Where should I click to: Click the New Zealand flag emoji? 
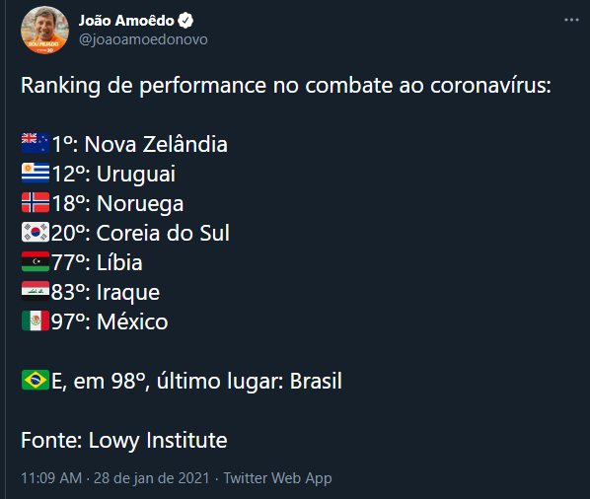tap(36, 143)
